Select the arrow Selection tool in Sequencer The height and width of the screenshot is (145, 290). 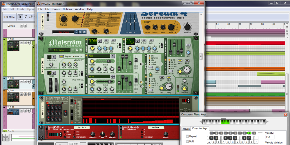point(20,17)
